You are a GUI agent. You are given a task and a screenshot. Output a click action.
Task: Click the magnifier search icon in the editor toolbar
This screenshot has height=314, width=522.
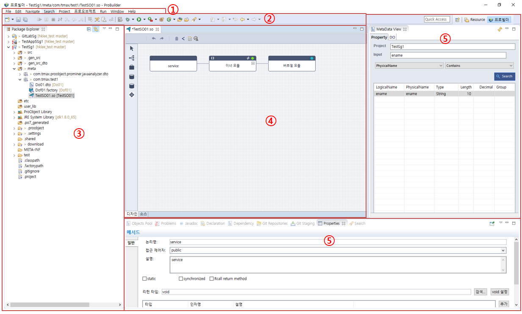tap(196, 39)
